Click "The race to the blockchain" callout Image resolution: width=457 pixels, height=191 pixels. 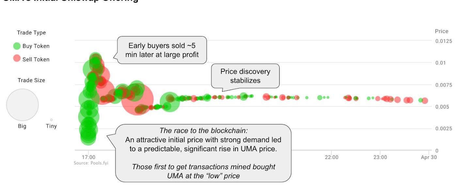(203, 153)
